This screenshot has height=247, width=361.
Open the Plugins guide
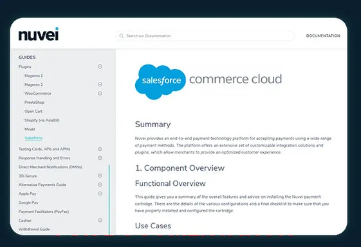[x=25, y=66]
